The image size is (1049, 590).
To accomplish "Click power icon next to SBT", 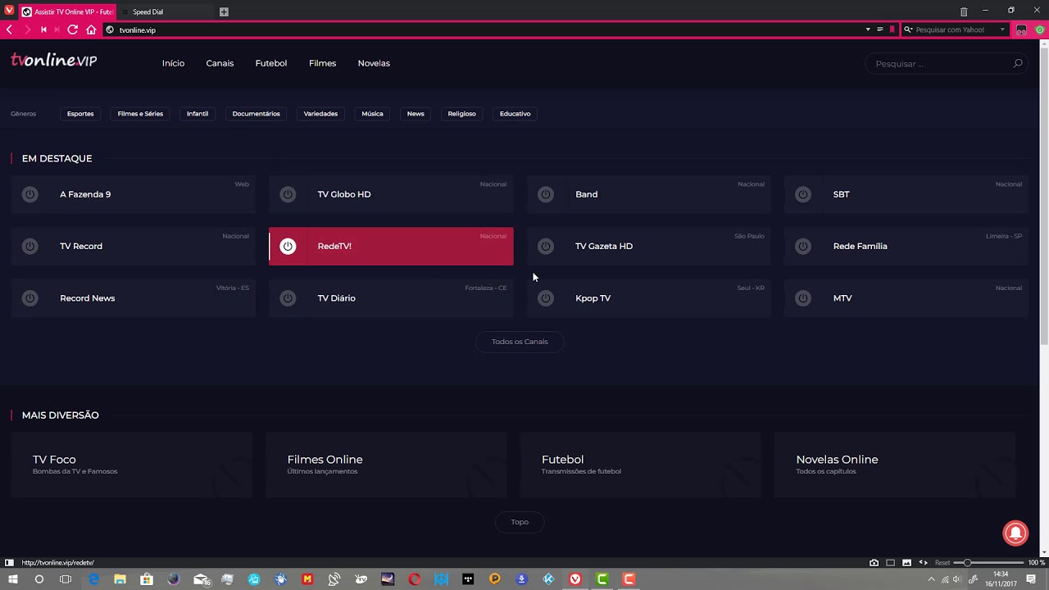I will pos(803,194).
